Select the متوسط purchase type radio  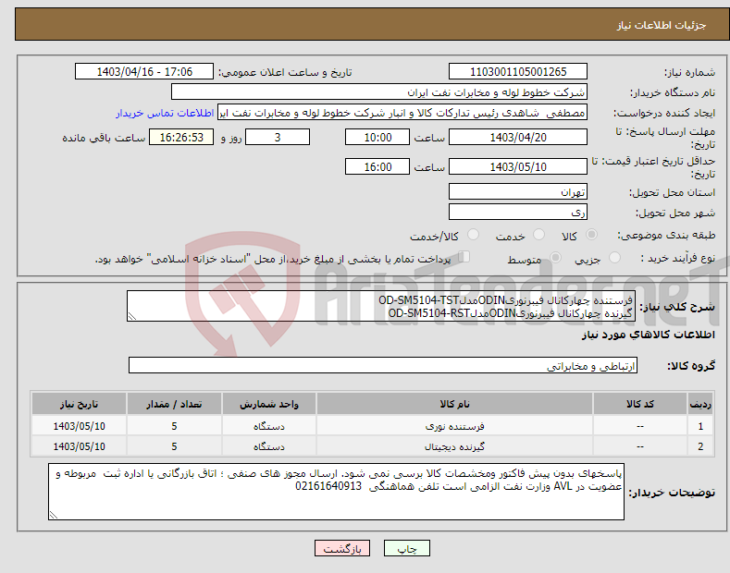point(555,258)
